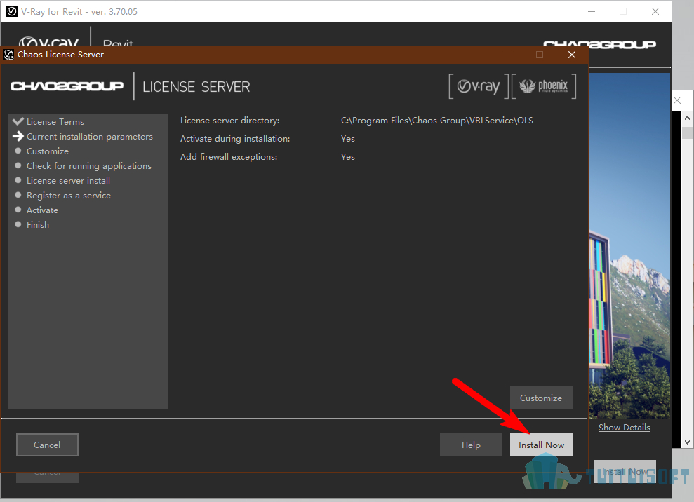Close the background panel with X at right edge
This screenshot has width=694, height=502.
pyautogui.click(x=677, y=100)
